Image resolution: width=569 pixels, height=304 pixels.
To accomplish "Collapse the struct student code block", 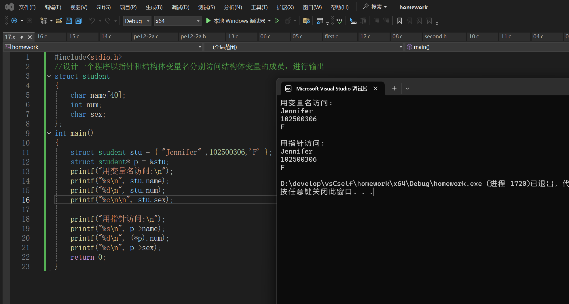I will 49,76.
